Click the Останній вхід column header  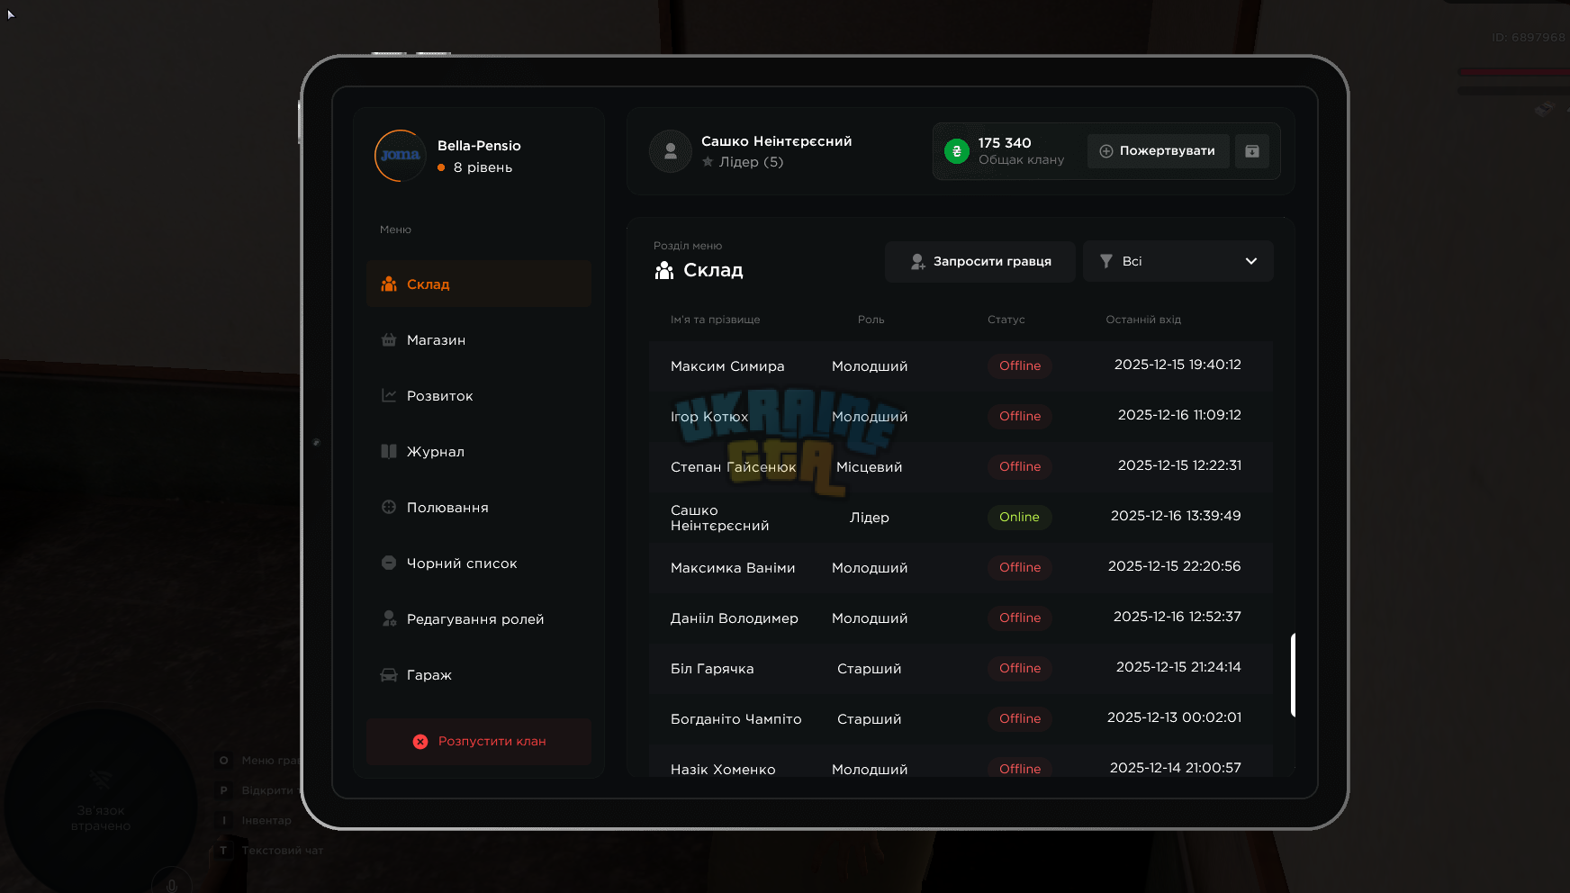[1143, 320]
